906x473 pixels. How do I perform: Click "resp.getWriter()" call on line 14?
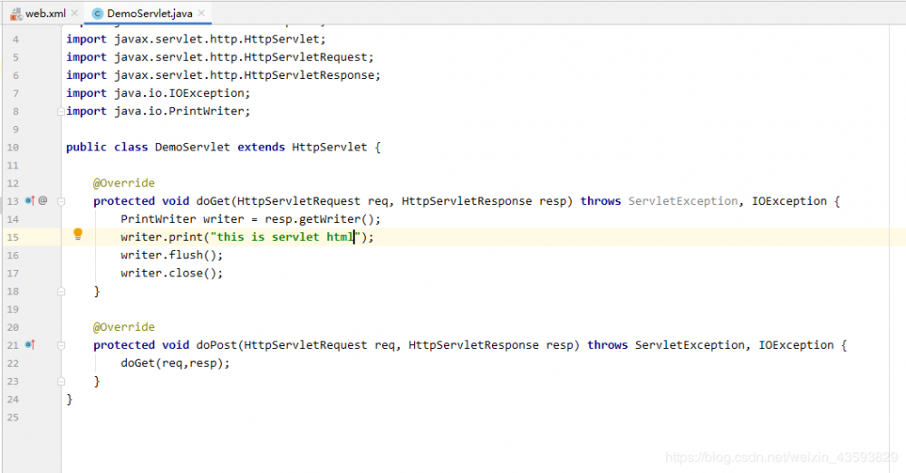320,219
